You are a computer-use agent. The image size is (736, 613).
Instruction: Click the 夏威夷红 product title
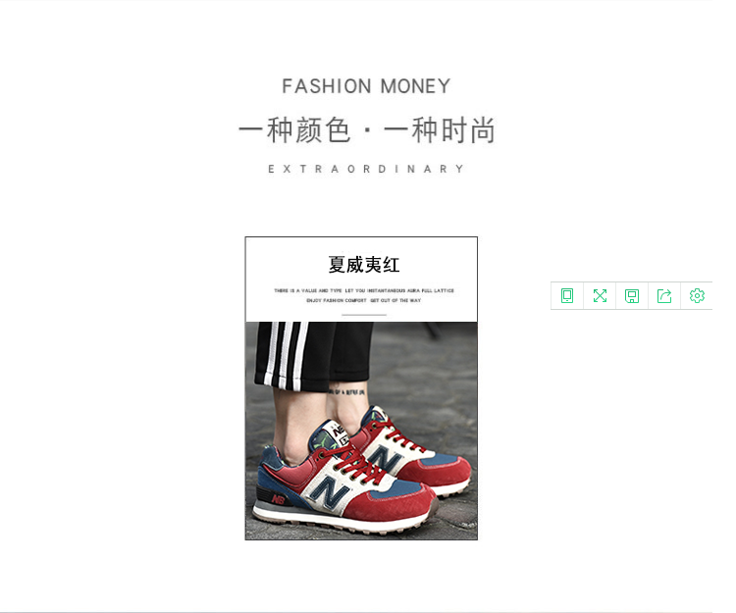pos(364,265)
